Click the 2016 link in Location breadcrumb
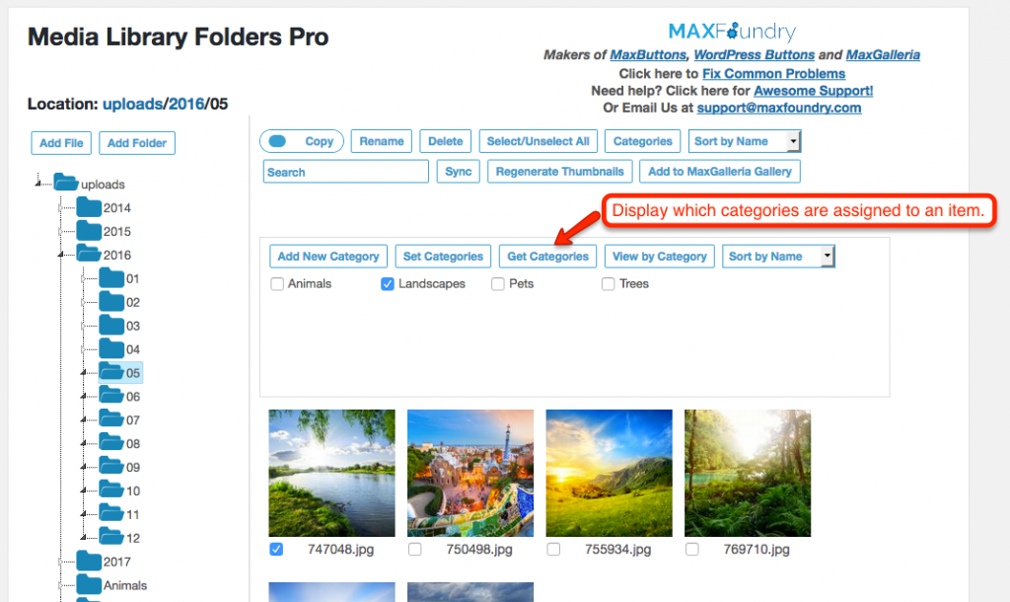The width and height of the screenshot is (1010, 602). pyautogui.click(x=186, y=104)
